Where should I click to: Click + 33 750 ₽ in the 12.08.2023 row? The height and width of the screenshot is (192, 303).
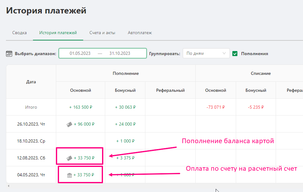[84, 158]
